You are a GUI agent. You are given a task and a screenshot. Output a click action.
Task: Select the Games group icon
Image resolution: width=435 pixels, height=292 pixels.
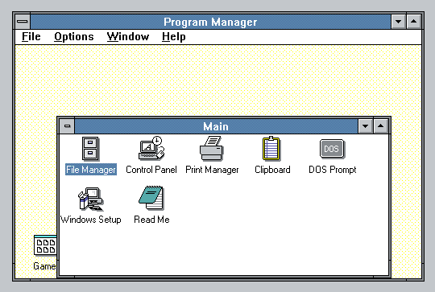click(x=45, y=245)
